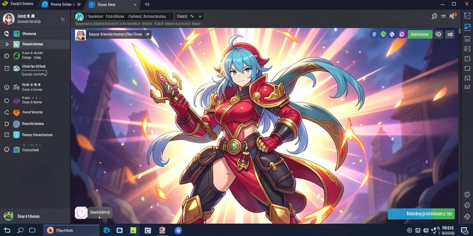Open the dropdown with chevron in header
The height and width of the screenshot is (236, 473).
click(x=190, y=16)
